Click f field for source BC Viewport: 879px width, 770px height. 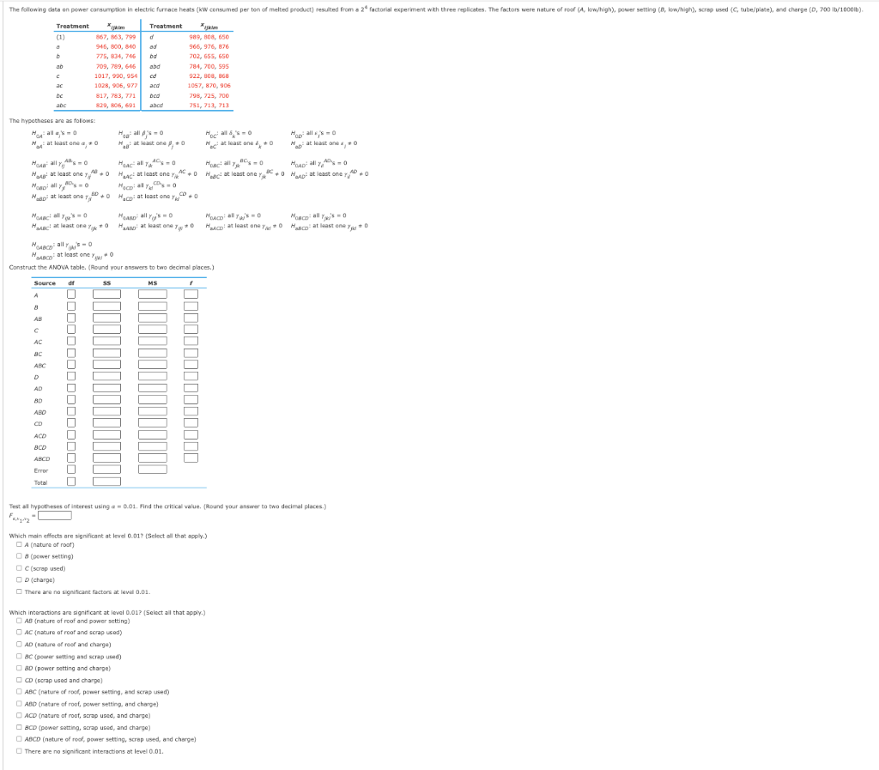pyautogui.click(x=191, y=353)
